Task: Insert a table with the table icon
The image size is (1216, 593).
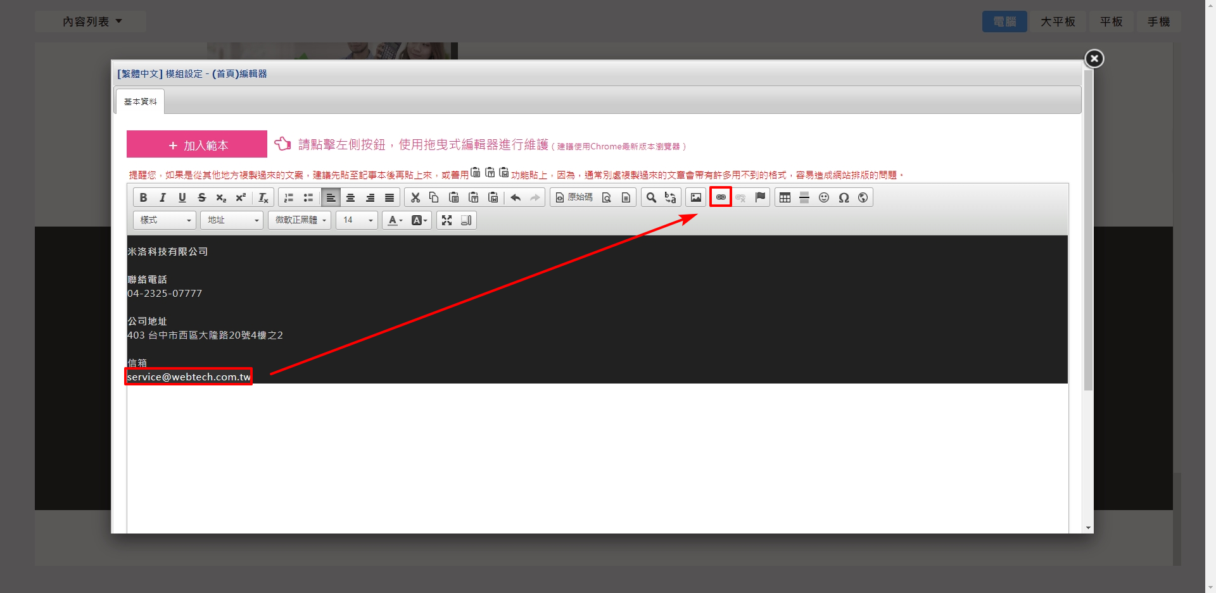Action: coord(785,197)
